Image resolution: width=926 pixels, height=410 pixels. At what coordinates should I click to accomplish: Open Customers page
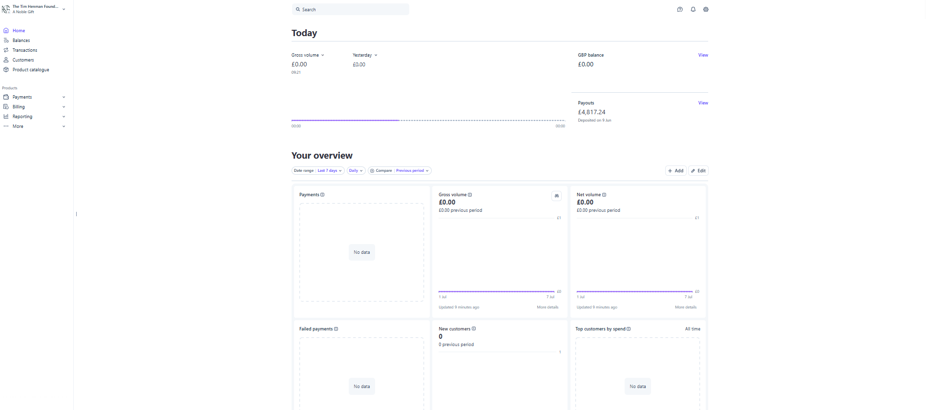tap(23, 60)
